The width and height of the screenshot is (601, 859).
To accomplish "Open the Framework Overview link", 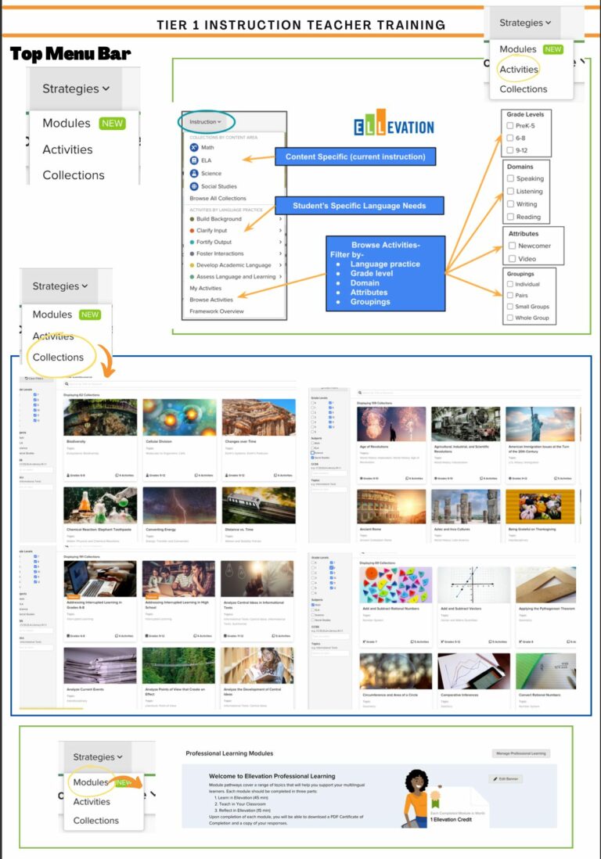I will 217,311.
